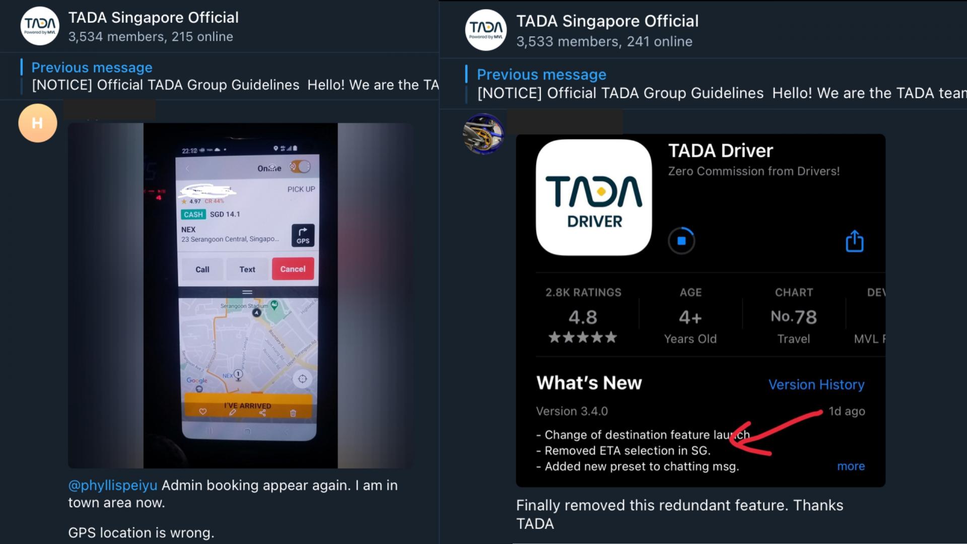
Task: Open the orange H user avatar
Action: 38,123
